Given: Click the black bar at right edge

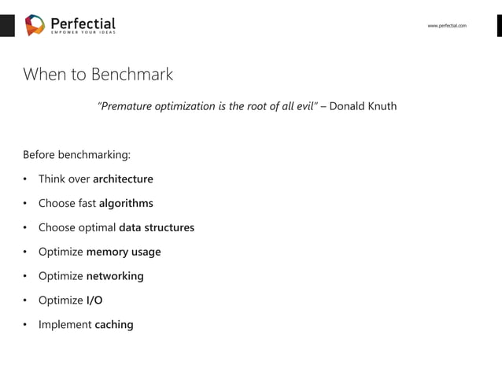Looking at the screenshot, I should [500, 26].
